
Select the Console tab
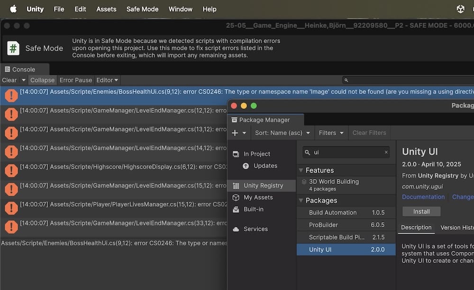click(25, 69)
